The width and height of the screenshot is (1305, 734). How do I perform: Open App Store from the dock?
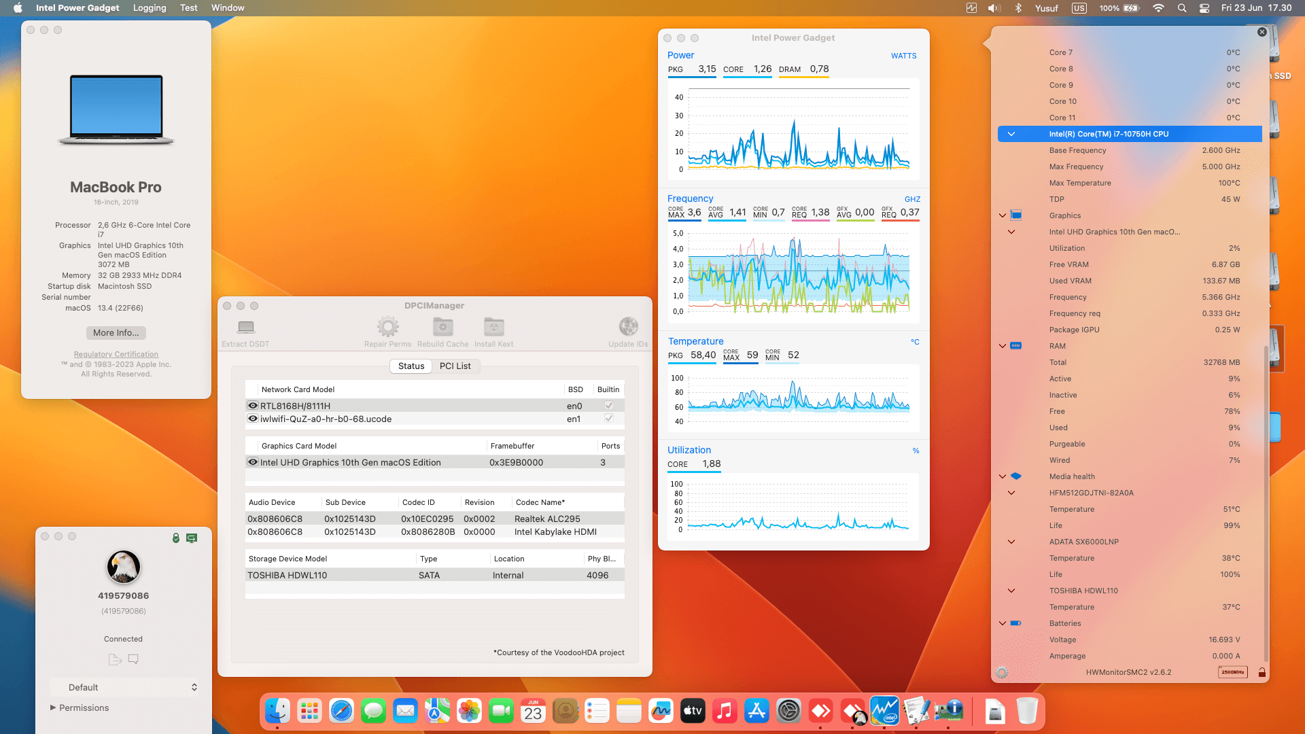point(756,712)
